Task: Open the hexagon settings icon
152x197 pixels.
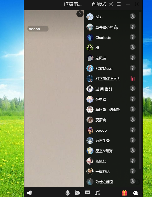Action: (111, 4)
